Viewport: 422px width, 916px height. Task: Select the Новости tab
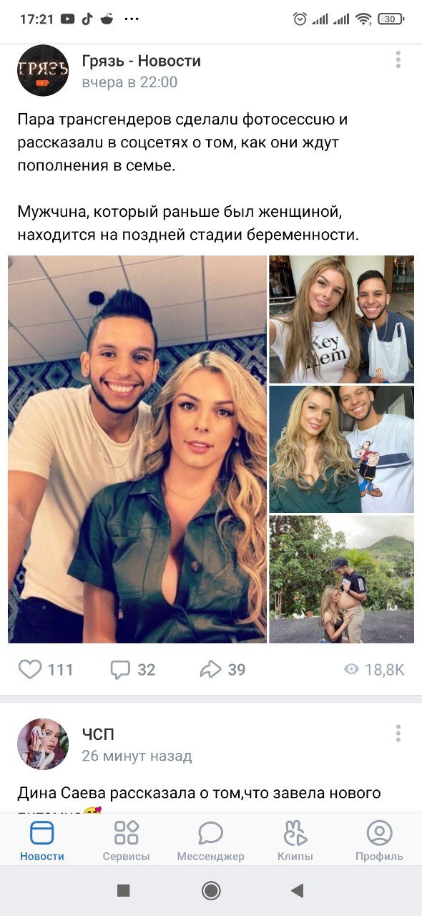pyautogui.click(x=42, y=841)
